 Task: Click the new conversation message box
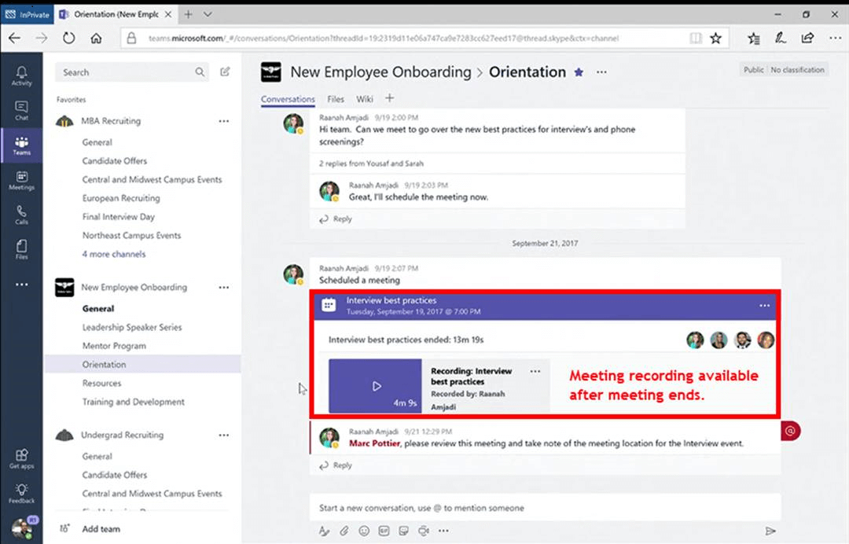(546, 508)
